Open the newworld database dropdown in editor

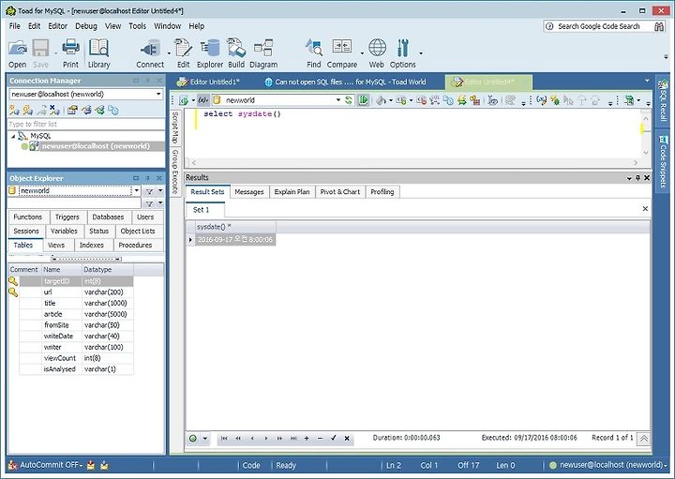pyautogui.click(x=337, y=100)
